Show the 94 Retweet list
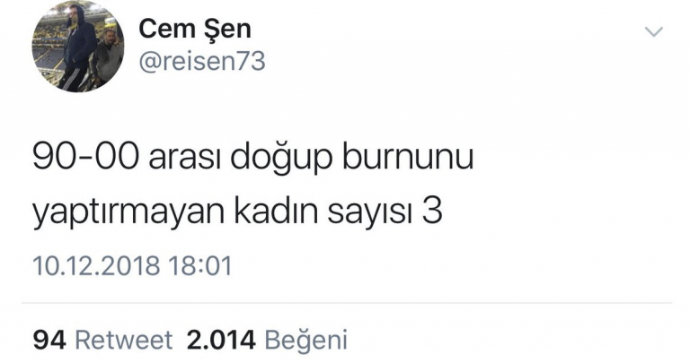This screenshot has height=363, width=690. tap(103, 341)
